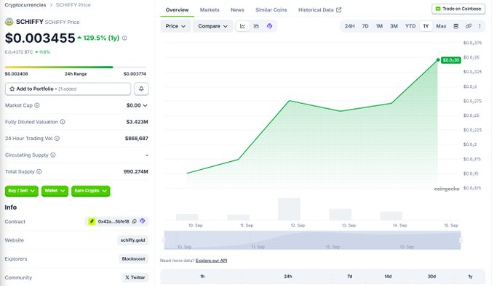Select the 7D time range
This screenshot has height=286, width=494.
[365, 26]
